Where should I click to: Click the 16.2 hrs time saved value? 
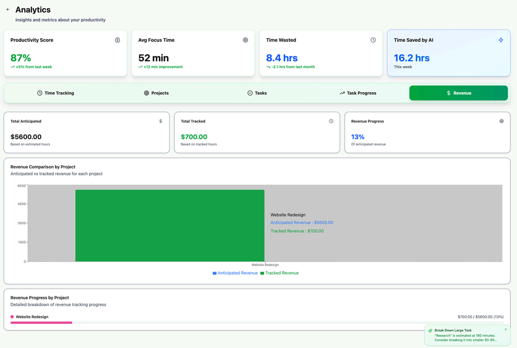pos(411,58)
